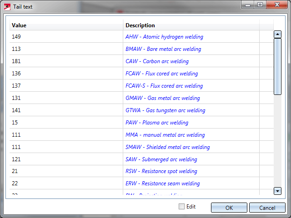
Task: Select SMAW - Shielded metal arc welding
Action: (x=168, y=147)
